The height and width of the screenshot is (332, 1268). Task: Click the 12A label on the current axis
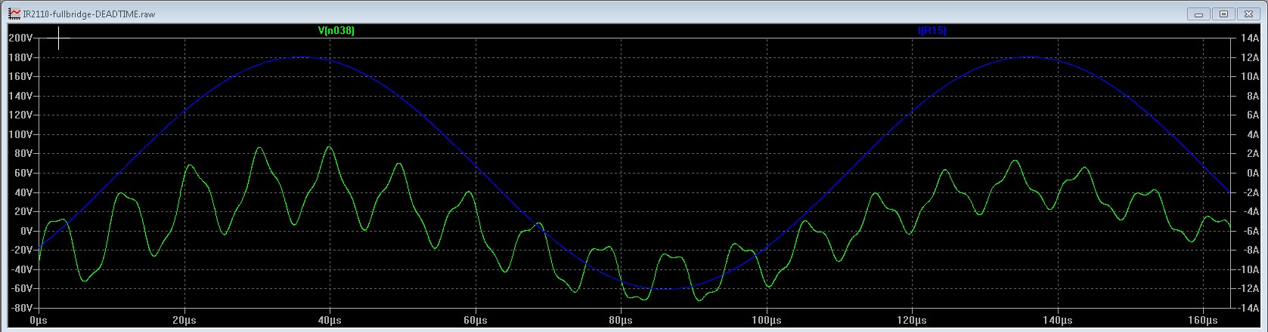coord(1249,57)
